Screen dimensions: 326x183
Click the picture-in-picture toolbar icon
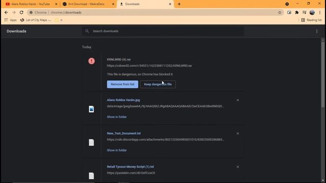point(289,12)
